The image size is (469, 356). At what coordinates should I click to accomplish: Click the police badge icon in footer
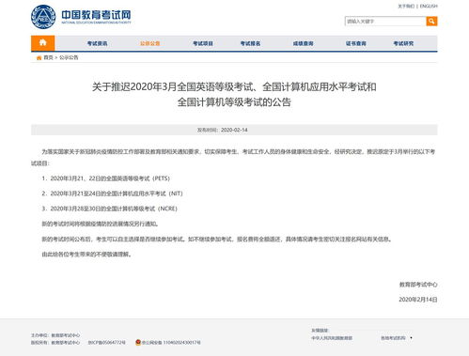[x=138, y=342]
